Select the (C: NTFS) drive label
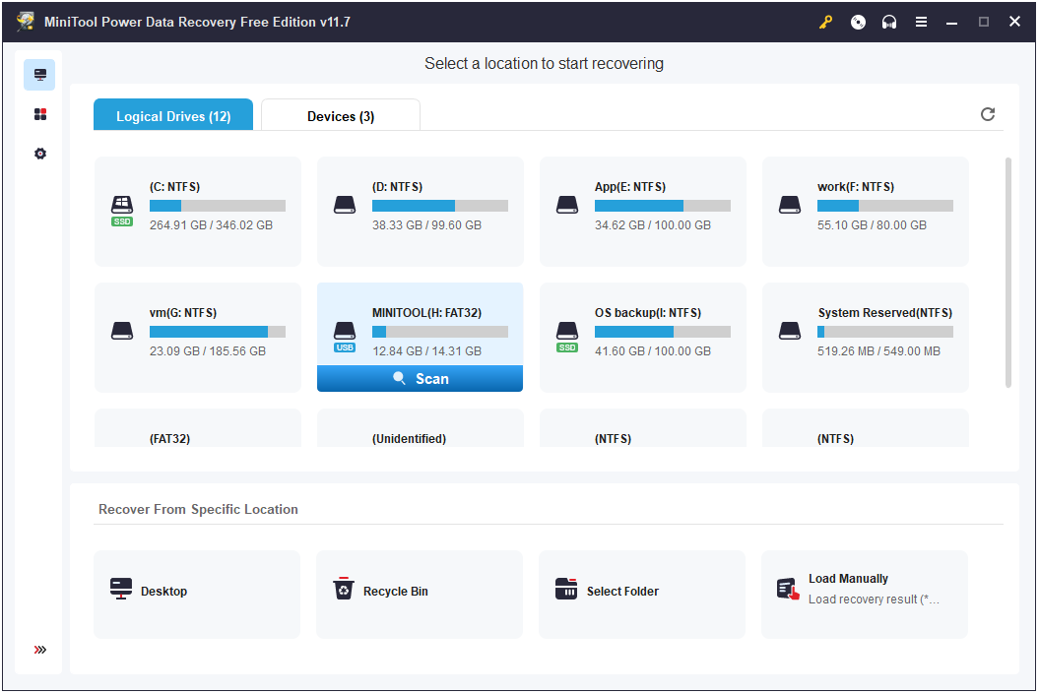This screenshot has width=1039, height=694. coord(175,187)
